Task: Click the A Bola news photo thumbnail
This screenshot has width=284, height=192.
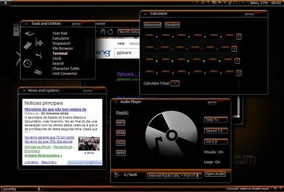Action: (x=89, y=144)
